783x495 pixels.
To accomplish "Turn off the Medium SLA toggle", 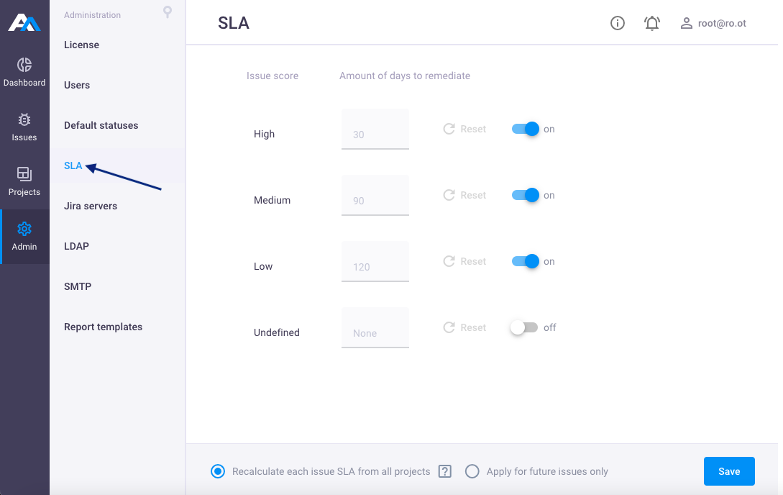I will tap(526, 195).
